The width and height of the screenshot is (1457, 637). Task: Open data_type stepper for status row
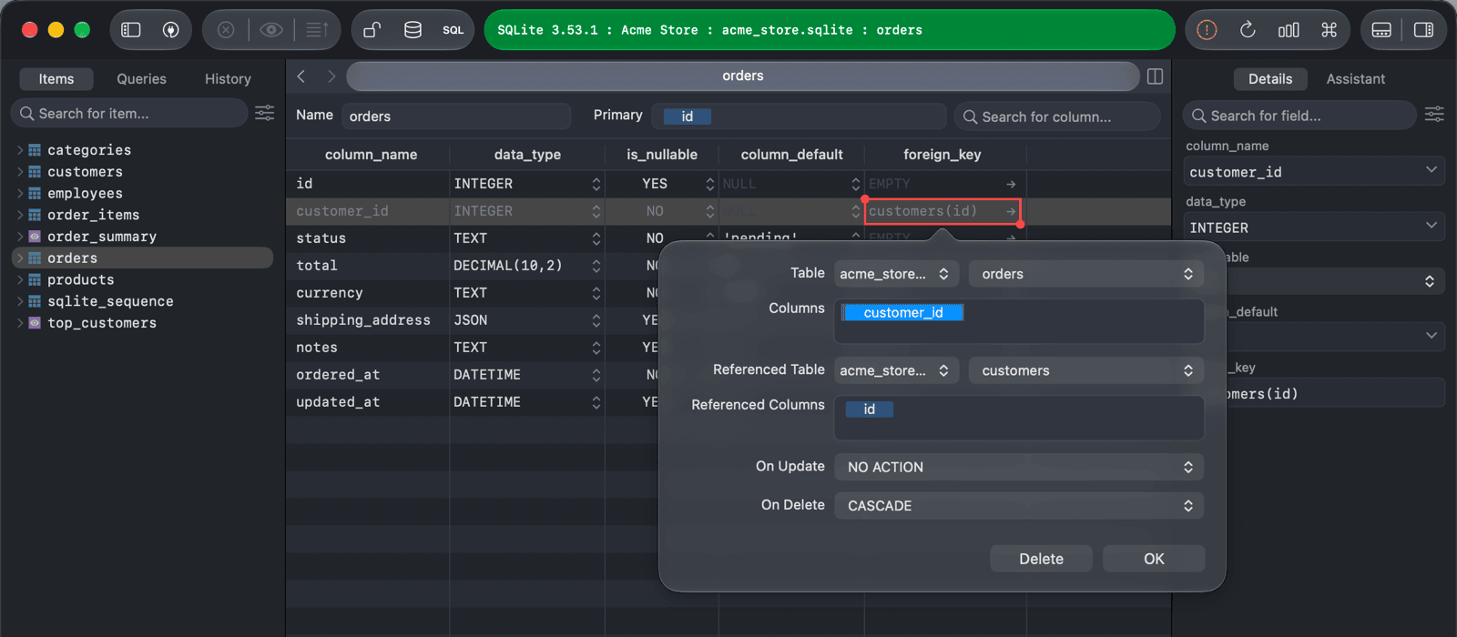click(596, 238)
